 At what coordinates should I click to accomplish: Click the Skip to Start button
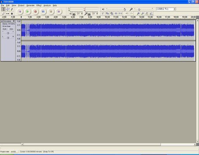point(20,12)
